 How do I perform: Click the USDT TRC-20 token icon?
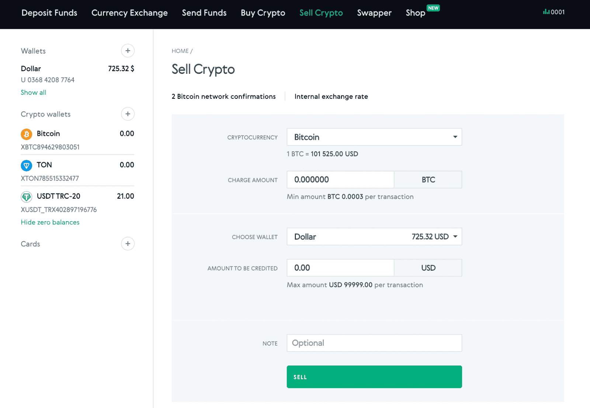[26, 197]
